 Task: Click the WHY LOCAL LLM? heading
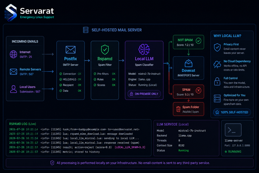click(227, 36)
